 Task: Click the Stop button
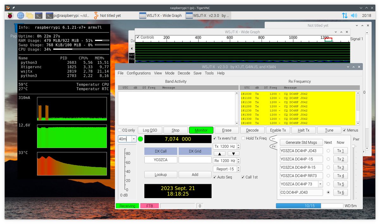point(175,130)
